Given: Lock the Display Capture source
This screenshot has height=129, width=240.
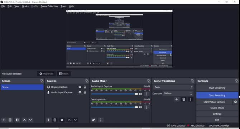Looking at the screenshot, I should pos(85,87).
